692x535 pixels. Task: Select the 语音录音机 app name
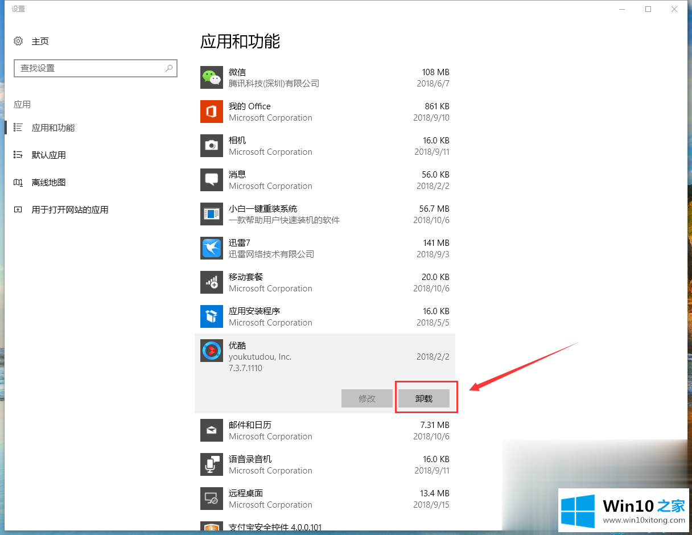click(250, 459)
